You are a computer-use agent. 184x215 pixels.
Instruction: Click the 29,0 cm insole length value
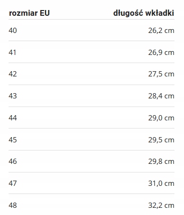click(x=161, y=118)
